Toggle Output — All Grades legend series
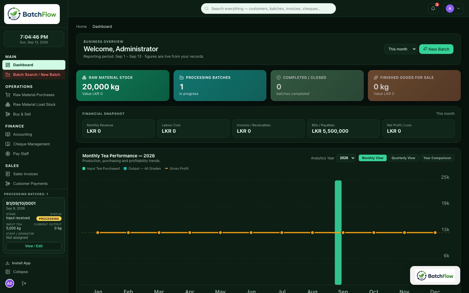Screen dimensions: 469x293 click(142, 168)
